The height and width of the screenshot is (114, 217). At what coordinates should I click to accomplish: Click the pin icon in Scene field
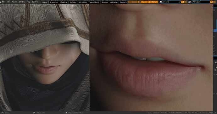coord(180,2)
